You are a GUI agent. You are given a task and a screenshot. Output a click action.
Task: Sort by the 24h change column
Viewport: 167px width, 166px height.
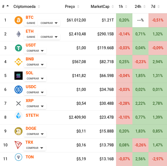140,7
